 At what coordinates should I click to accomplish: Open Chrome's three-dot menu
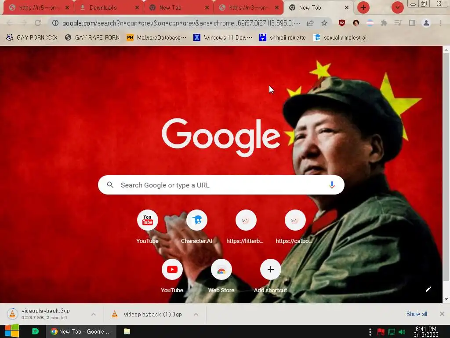tap(440, 23)
